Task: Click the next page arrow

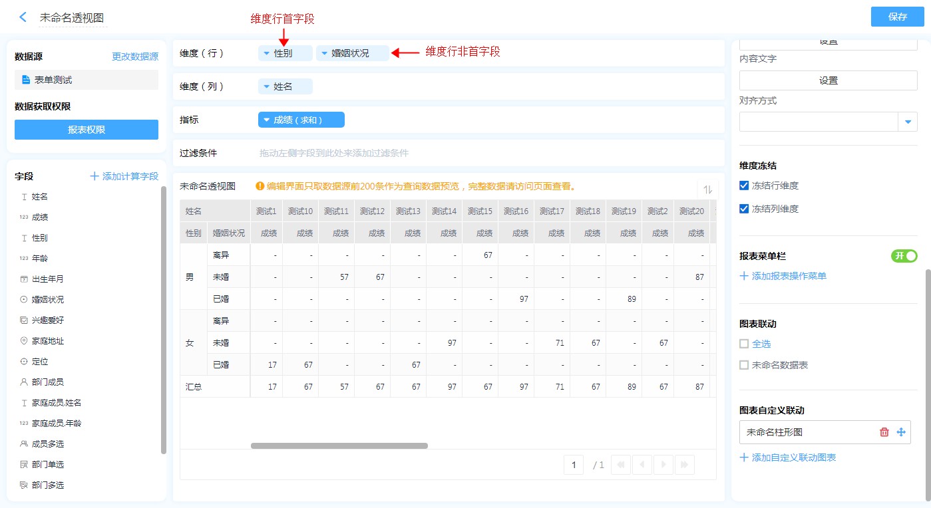Action: coord(663,465)
